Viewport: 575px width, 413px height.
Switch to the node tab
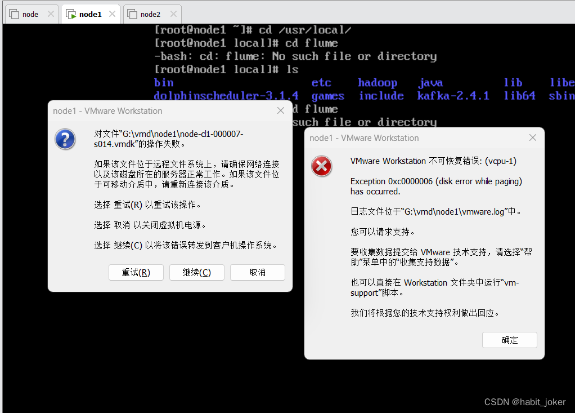tap(31, 13)
